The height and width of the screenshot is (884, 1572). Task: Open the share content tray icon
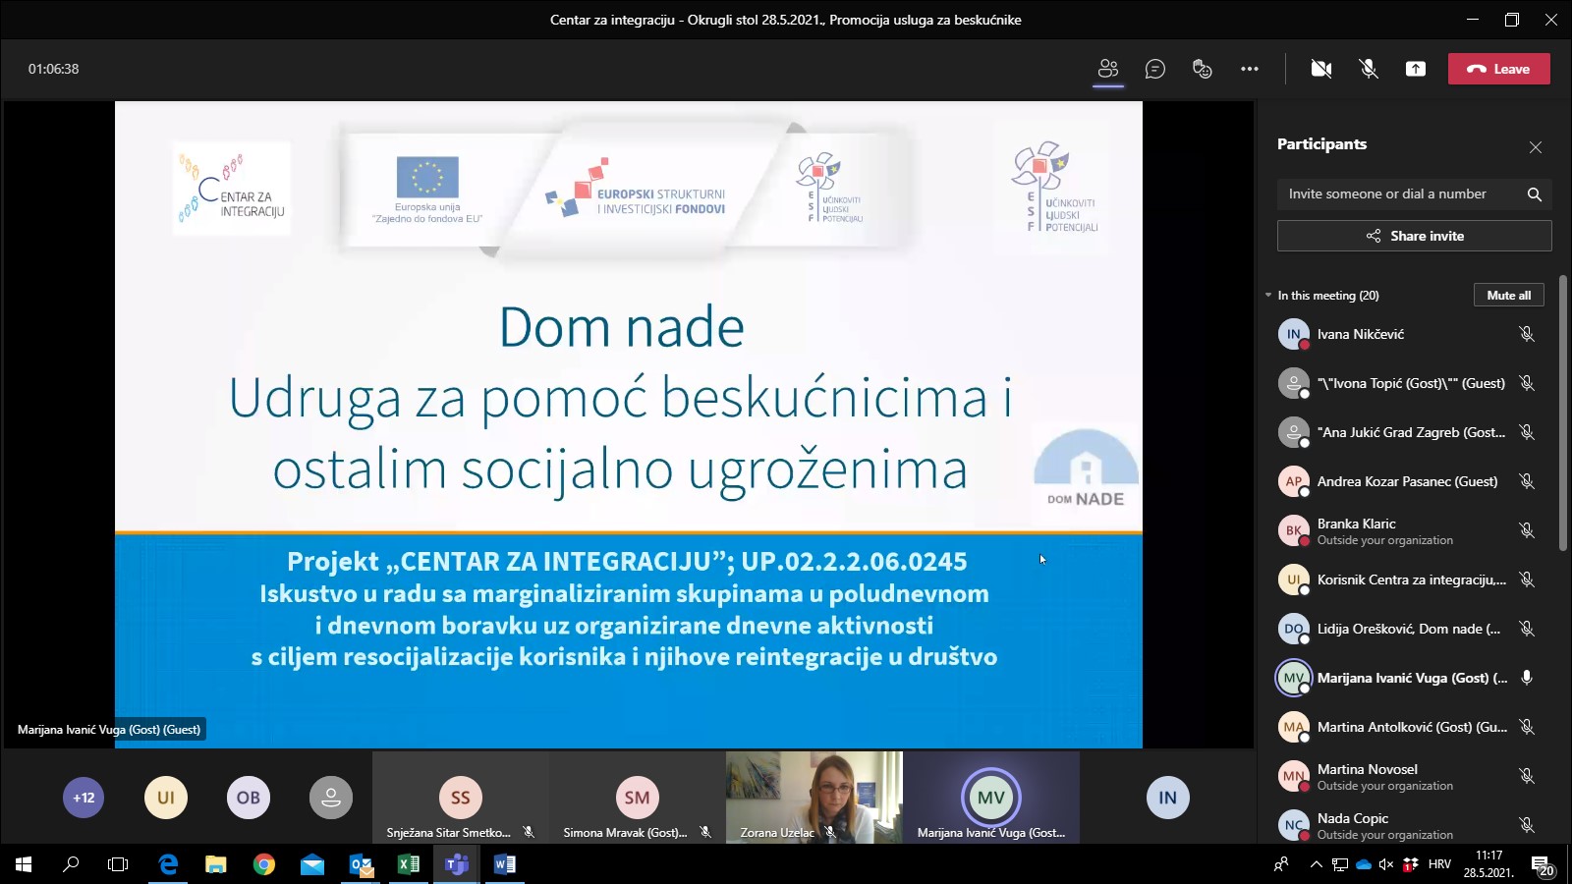[1415, 69]
